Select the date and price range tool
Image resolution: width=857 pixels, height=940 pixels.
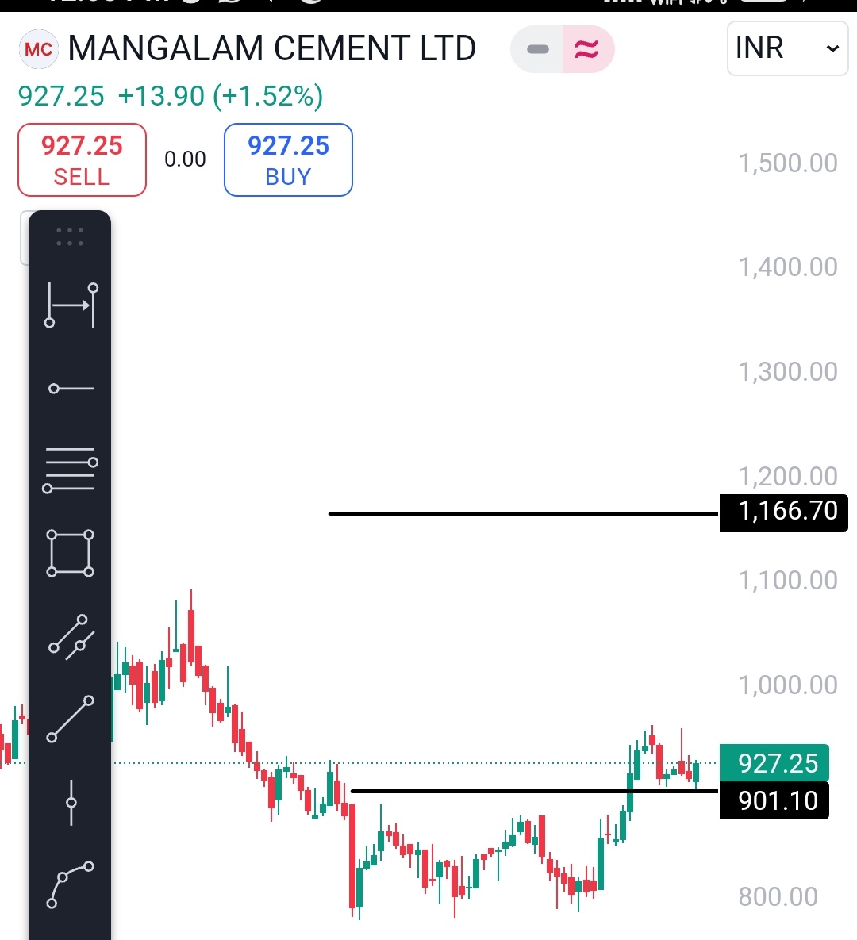(71, 305)
